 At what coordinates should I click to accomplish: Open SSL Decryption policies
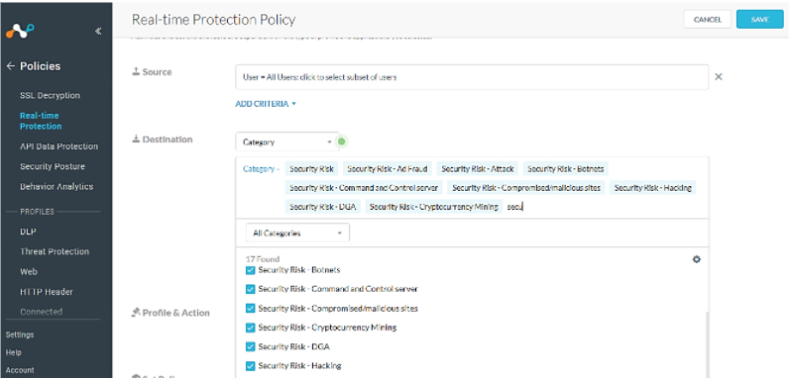[50, 96]
